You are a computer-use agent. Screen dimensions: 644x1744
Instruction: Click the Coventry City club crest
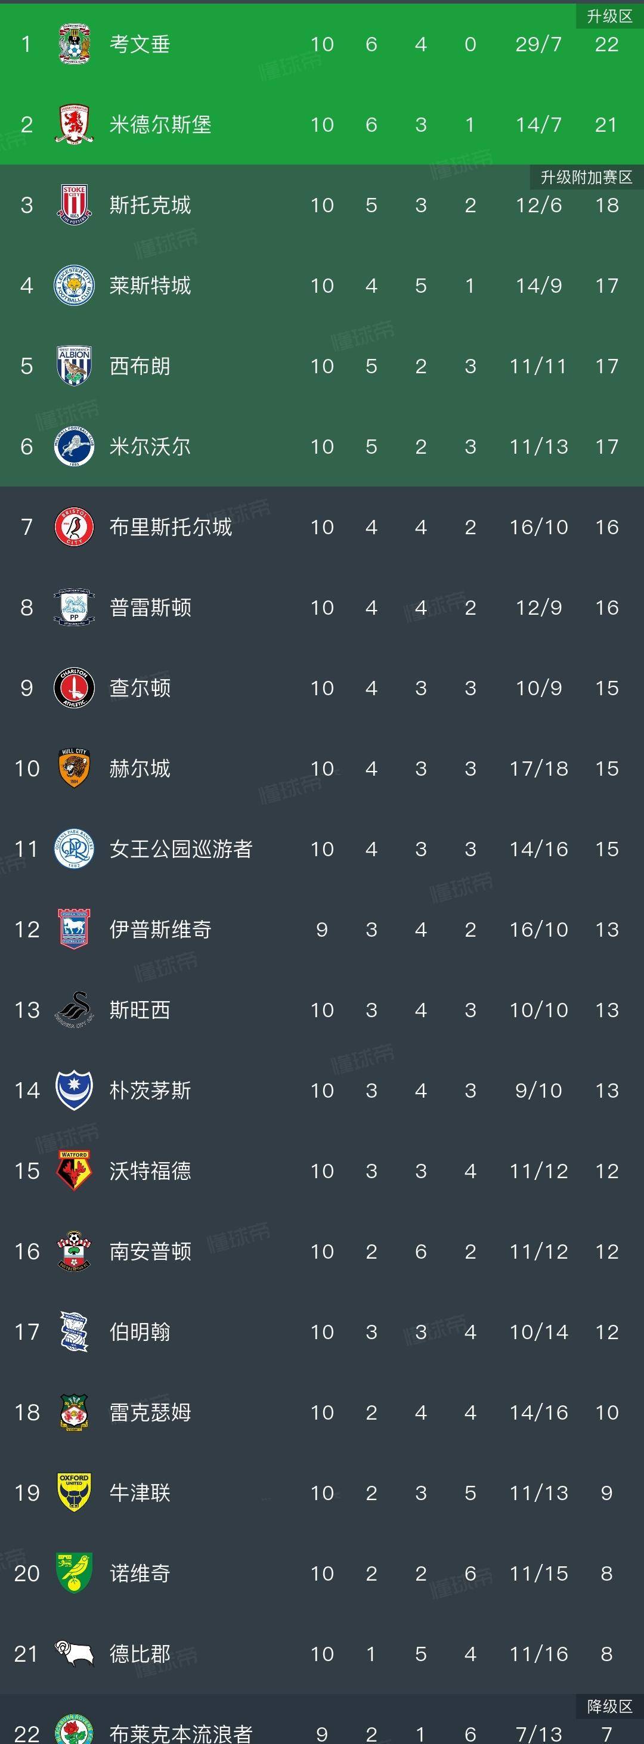tap(74, 44)
